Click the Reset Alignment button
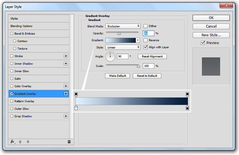Viewport: 239px width, 155px height. [152, 56]
